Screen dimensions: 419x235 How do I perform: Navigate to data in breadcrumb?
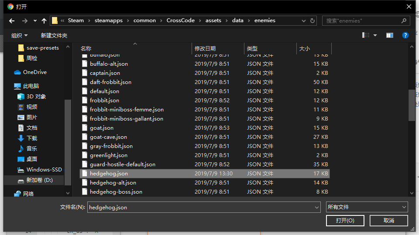click(237, 20)
